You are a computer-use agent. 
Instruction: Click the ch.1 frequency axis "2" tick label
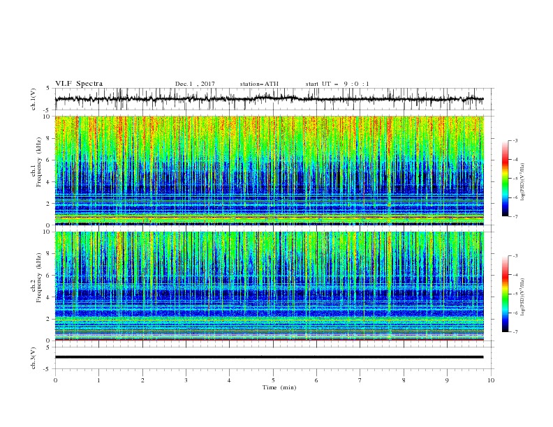click(50, 204)
